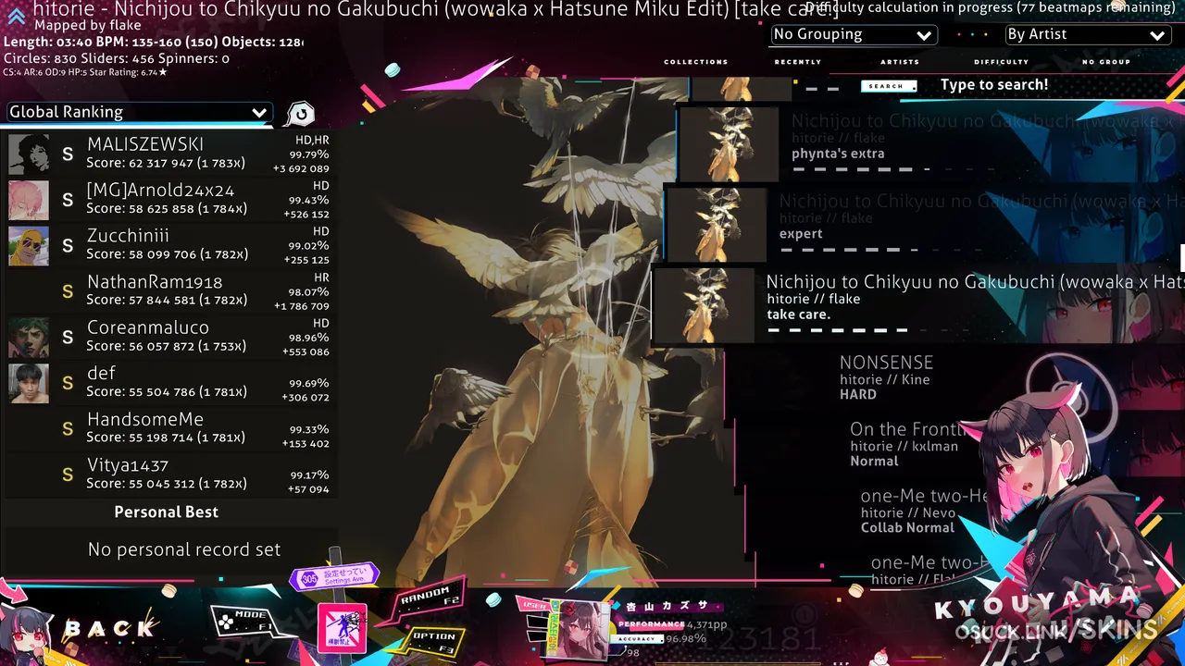The image size is (1185, 666).
Task: Switch to the Recently tab
Action: tap(798, 62)
